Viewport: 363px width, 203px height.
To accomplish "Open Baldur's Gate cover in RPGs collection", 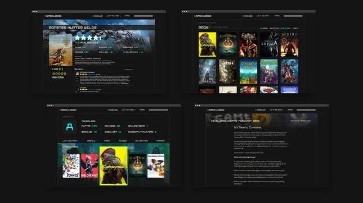I will point(290,72).
